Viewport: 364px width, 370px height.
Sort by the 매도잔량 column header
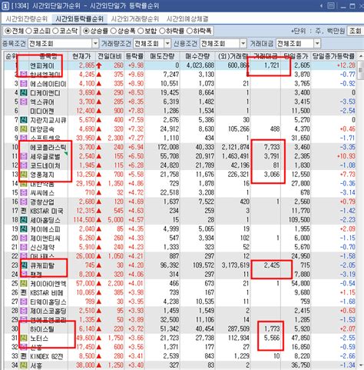tap(162, 56)
